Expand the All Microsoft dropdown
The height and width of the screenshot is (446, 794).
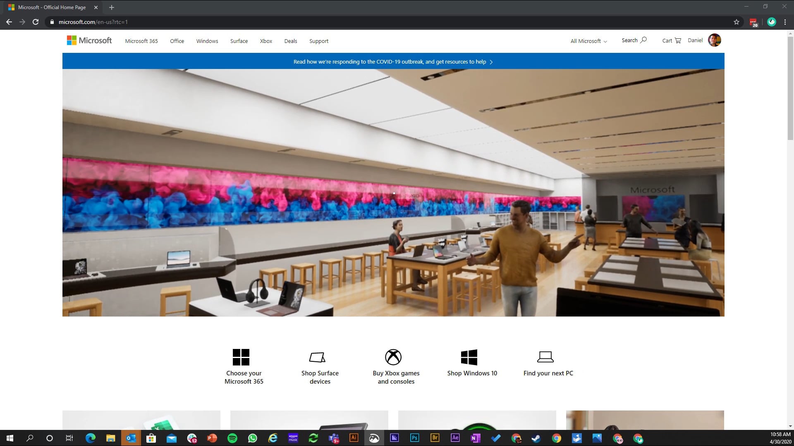click(x=589, y=41)
